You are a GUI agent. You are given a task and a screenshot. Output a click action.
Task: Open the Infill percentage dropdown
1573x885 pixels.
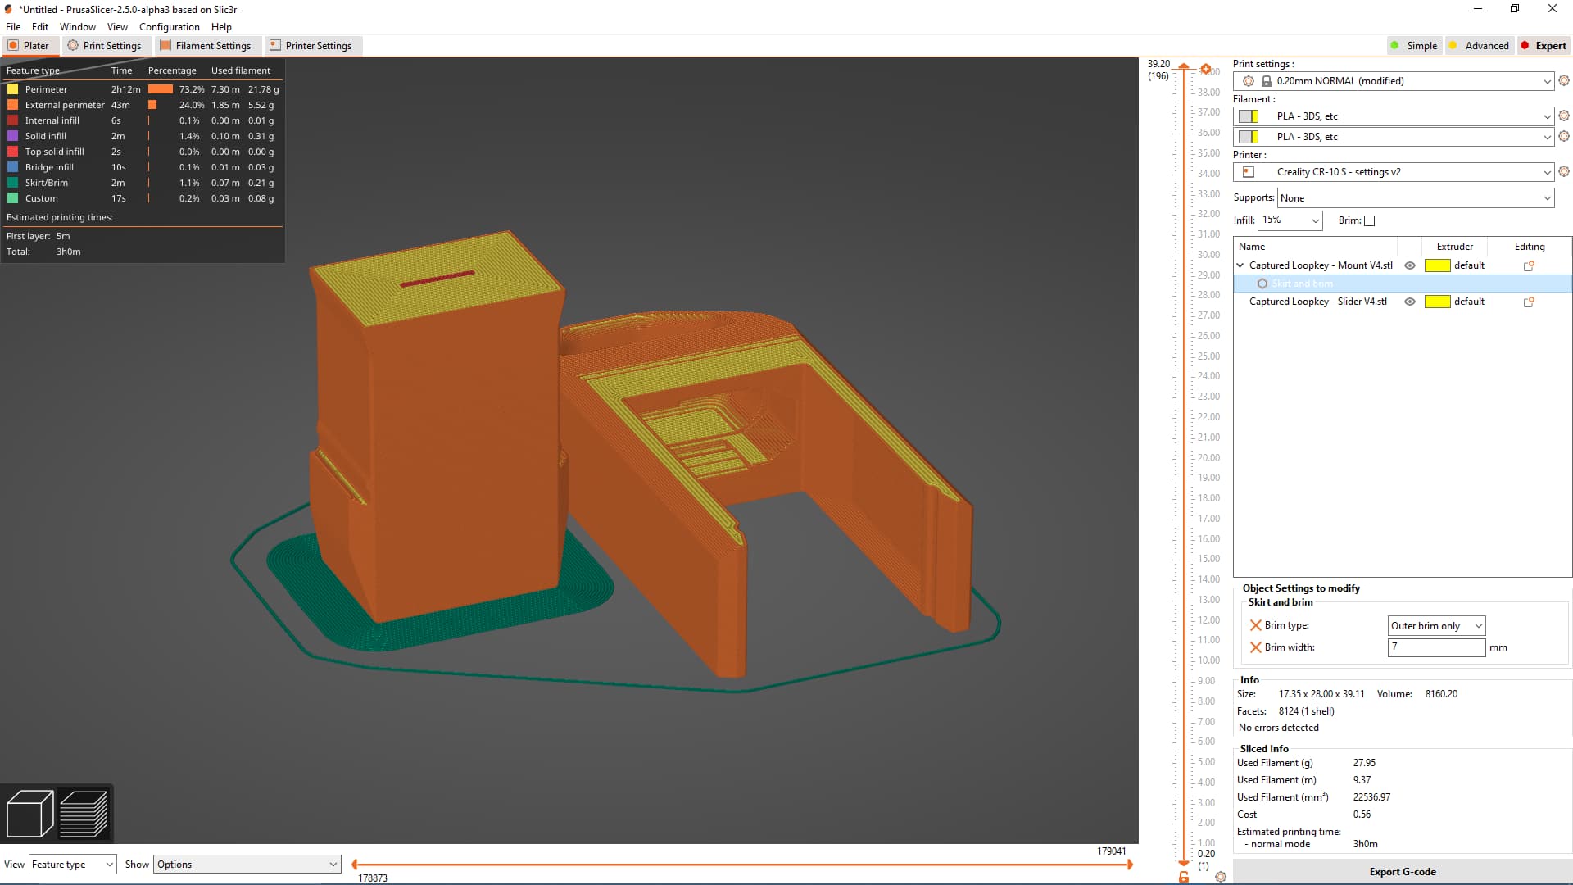(x=1290, y=220)
